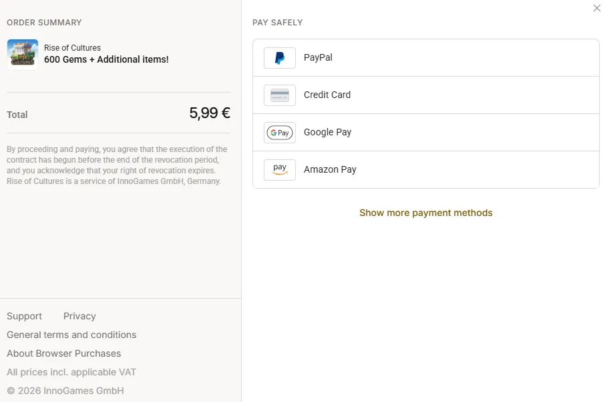Click the Order Summary heading
Viewport: 605px width, 402px height.
[x=44, y=23]
